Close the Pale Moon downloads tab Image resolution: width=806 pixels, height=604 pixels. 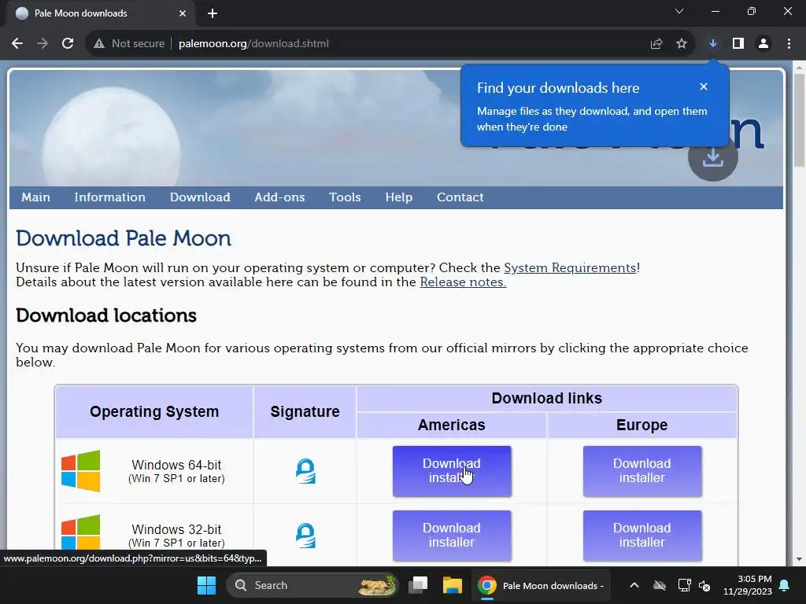pos(183,13)
